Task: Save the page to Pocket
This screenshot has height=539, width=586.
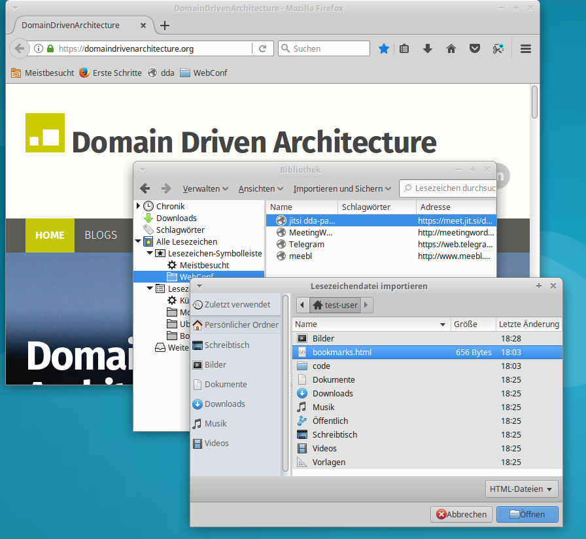Action: click(475, 48)
